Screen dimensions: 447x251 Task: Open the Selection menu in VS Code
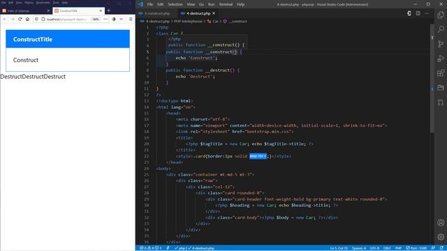pos(175,4)
